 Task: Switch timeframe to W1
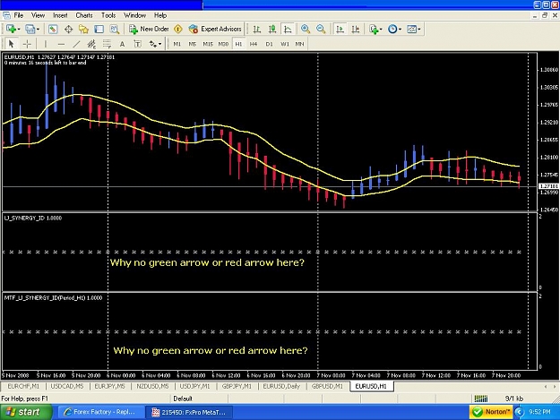tap(284, 44)
